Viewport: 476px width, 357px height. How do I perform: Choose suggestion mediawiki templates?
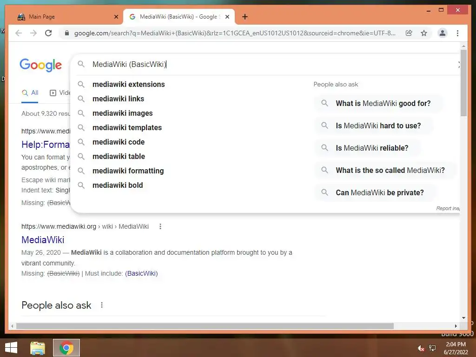click(127, 127)
